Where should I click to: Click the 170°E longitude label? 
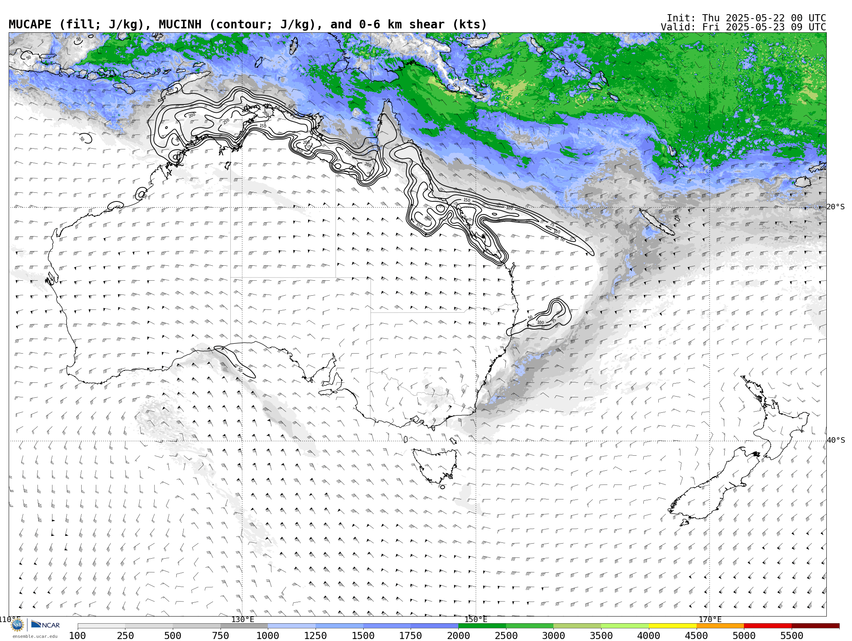(x=710, y=620)
